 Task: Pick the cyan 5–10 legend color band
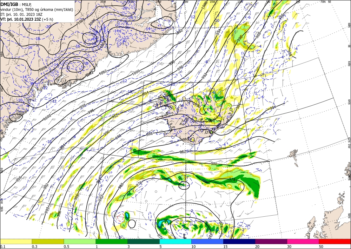click(175, 241)
